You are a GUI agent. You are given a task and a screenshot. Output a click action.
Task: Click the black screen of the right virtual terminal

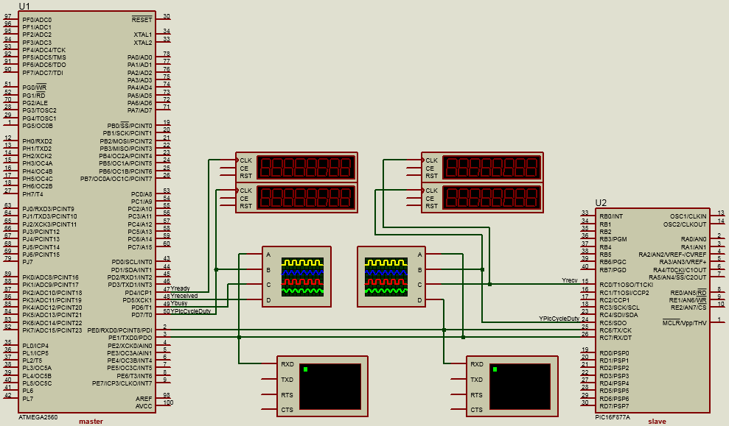tap(520, 386)
